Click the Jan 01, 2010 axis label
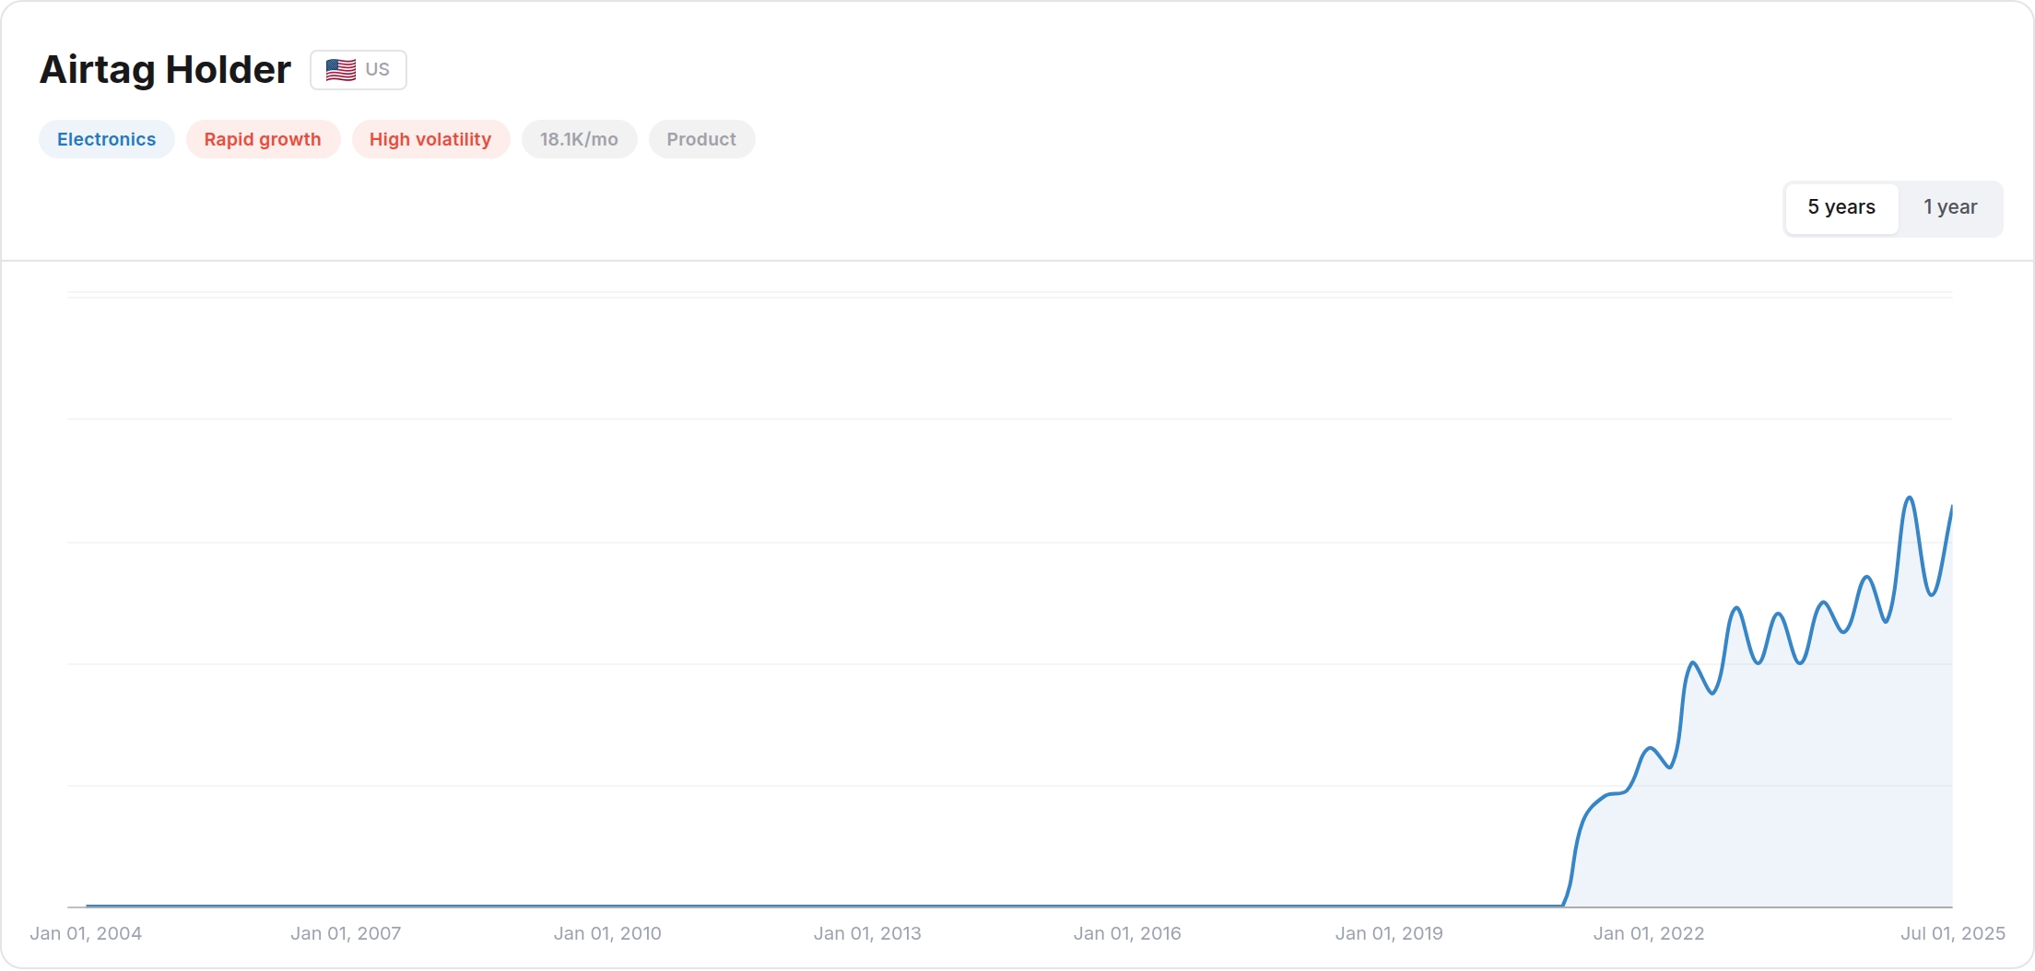Image resolution: width=2035 pixels, height=971 pixels. (x=607, y=933)
